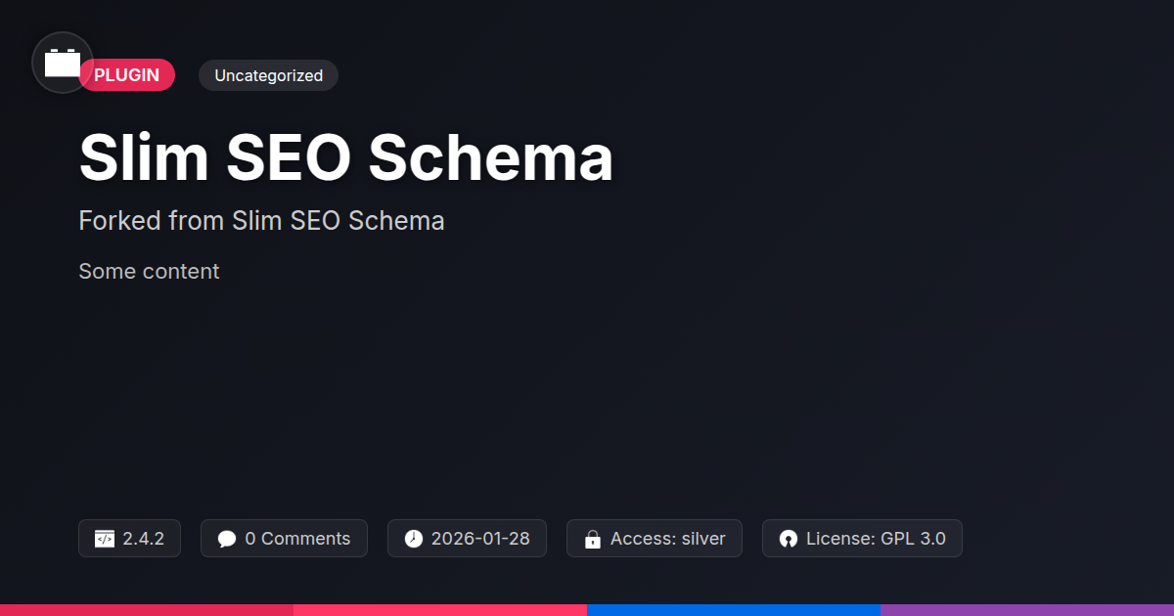Viewport: 1174px width, 616px height.
Task: Click the crimson bottom color stripe
Action: coord(147,609)
